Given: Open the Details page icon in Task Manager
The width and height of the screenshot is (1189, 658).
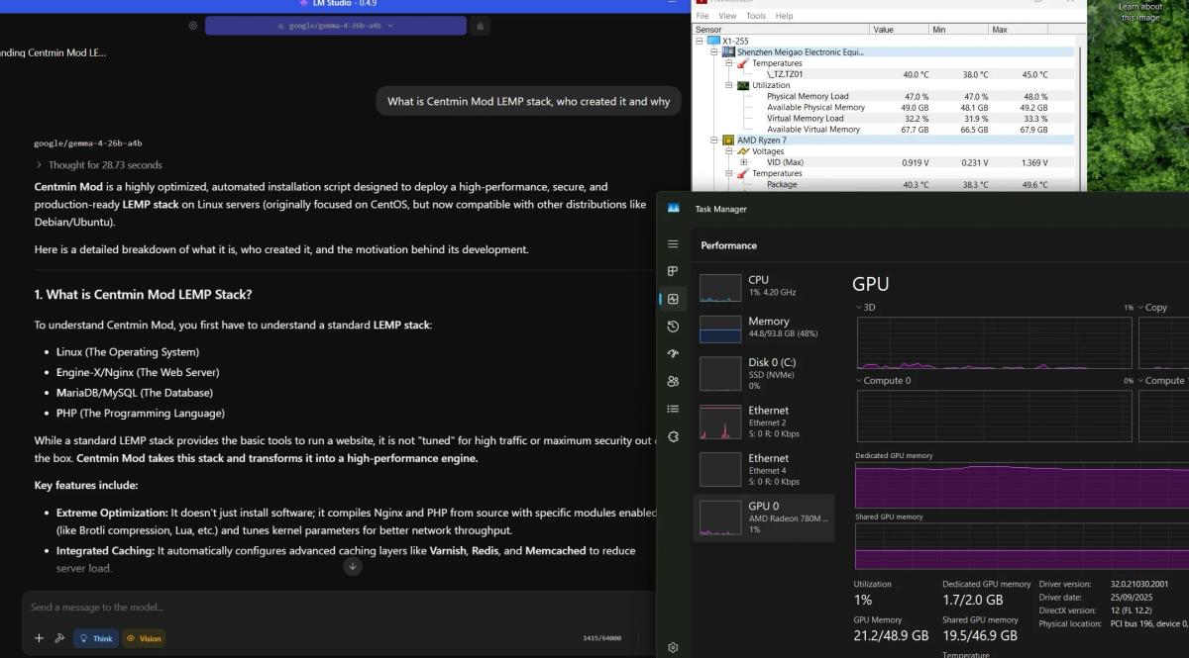Looking at the screenshot, I should click(x=673, y=408).
